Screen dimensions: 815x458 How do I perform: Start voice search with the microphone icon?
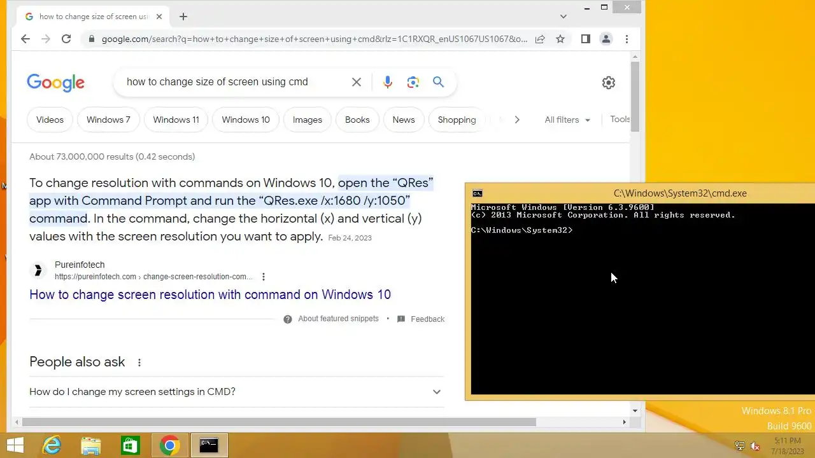388,82
